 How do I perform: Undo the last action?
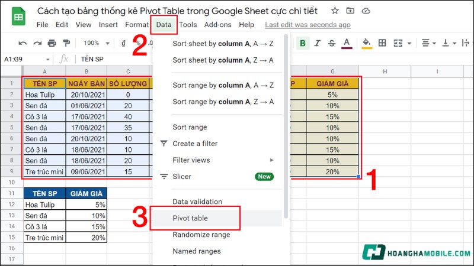tap(23, 43)
